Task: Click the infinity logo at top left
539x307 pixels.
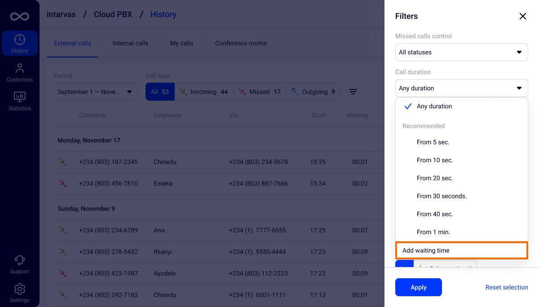Action: pyautogui.click(x=19, y=17)
